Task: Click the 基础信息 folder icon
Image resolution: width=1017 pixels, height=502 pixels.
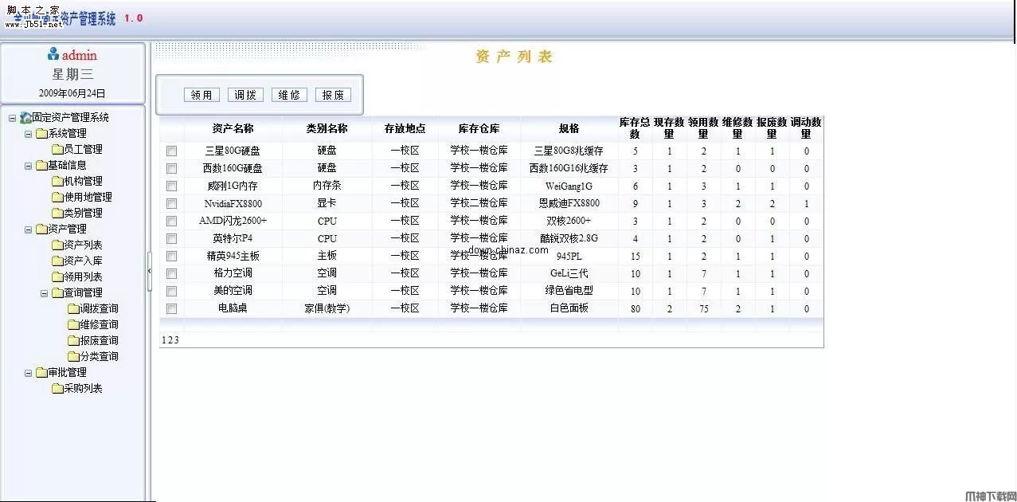Action: pyautogui.click(x=41, y=165)
